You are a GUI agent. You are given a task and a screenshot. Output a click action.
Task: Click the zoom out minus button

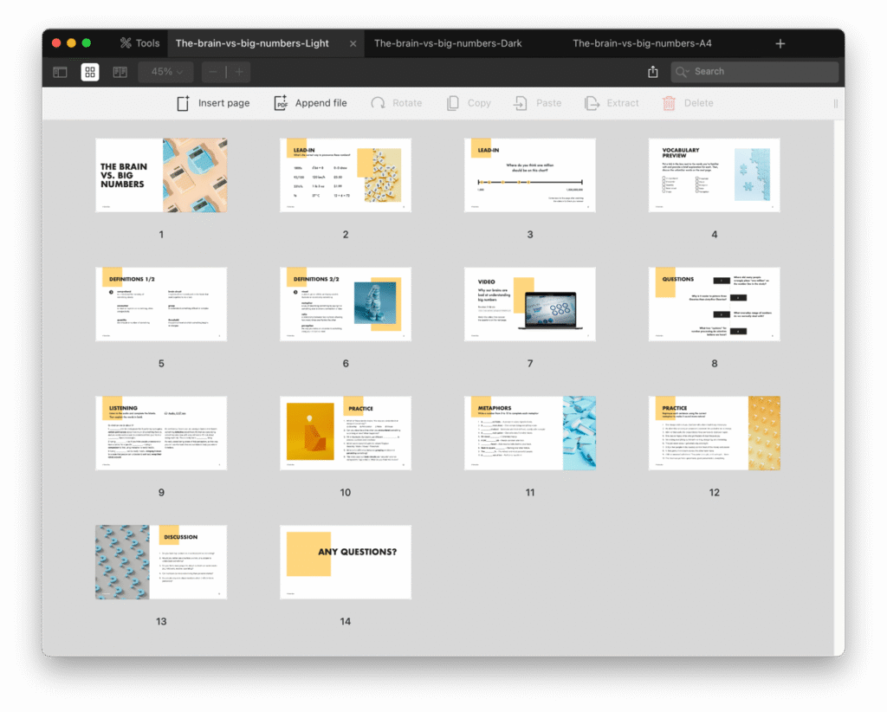click(213, 72)
